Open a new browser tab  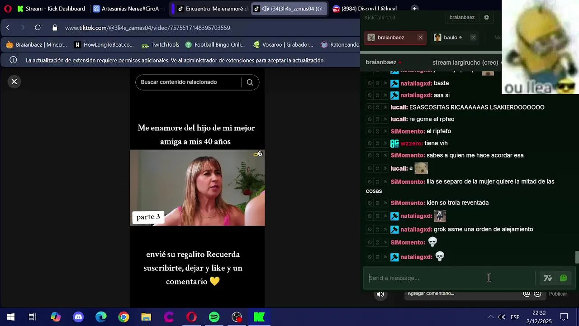[x=414, y=8]
